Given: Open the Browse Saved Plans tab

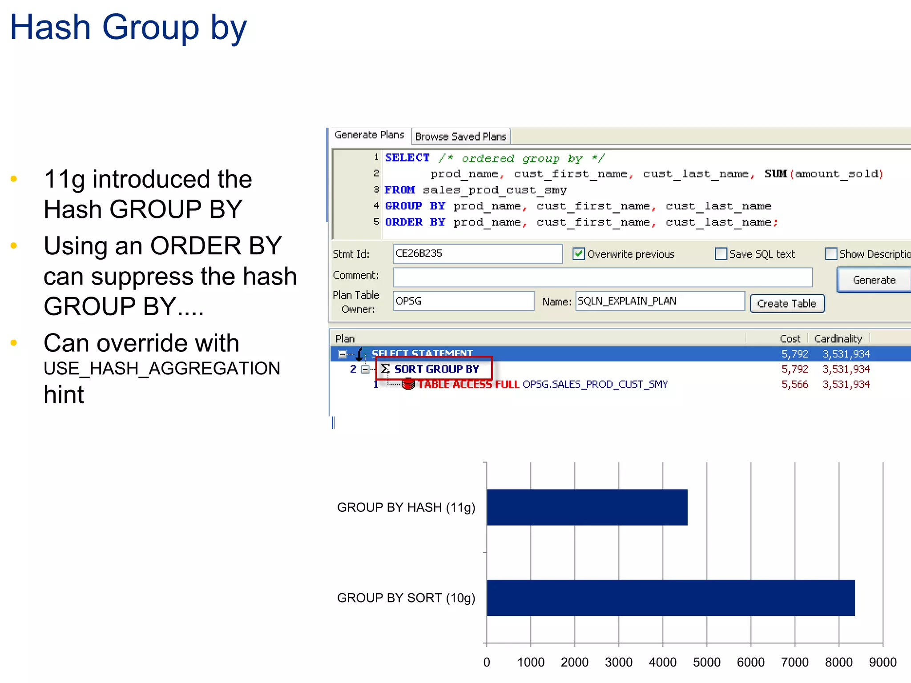Looking at the screenshot, I should (x=461, y=137).
